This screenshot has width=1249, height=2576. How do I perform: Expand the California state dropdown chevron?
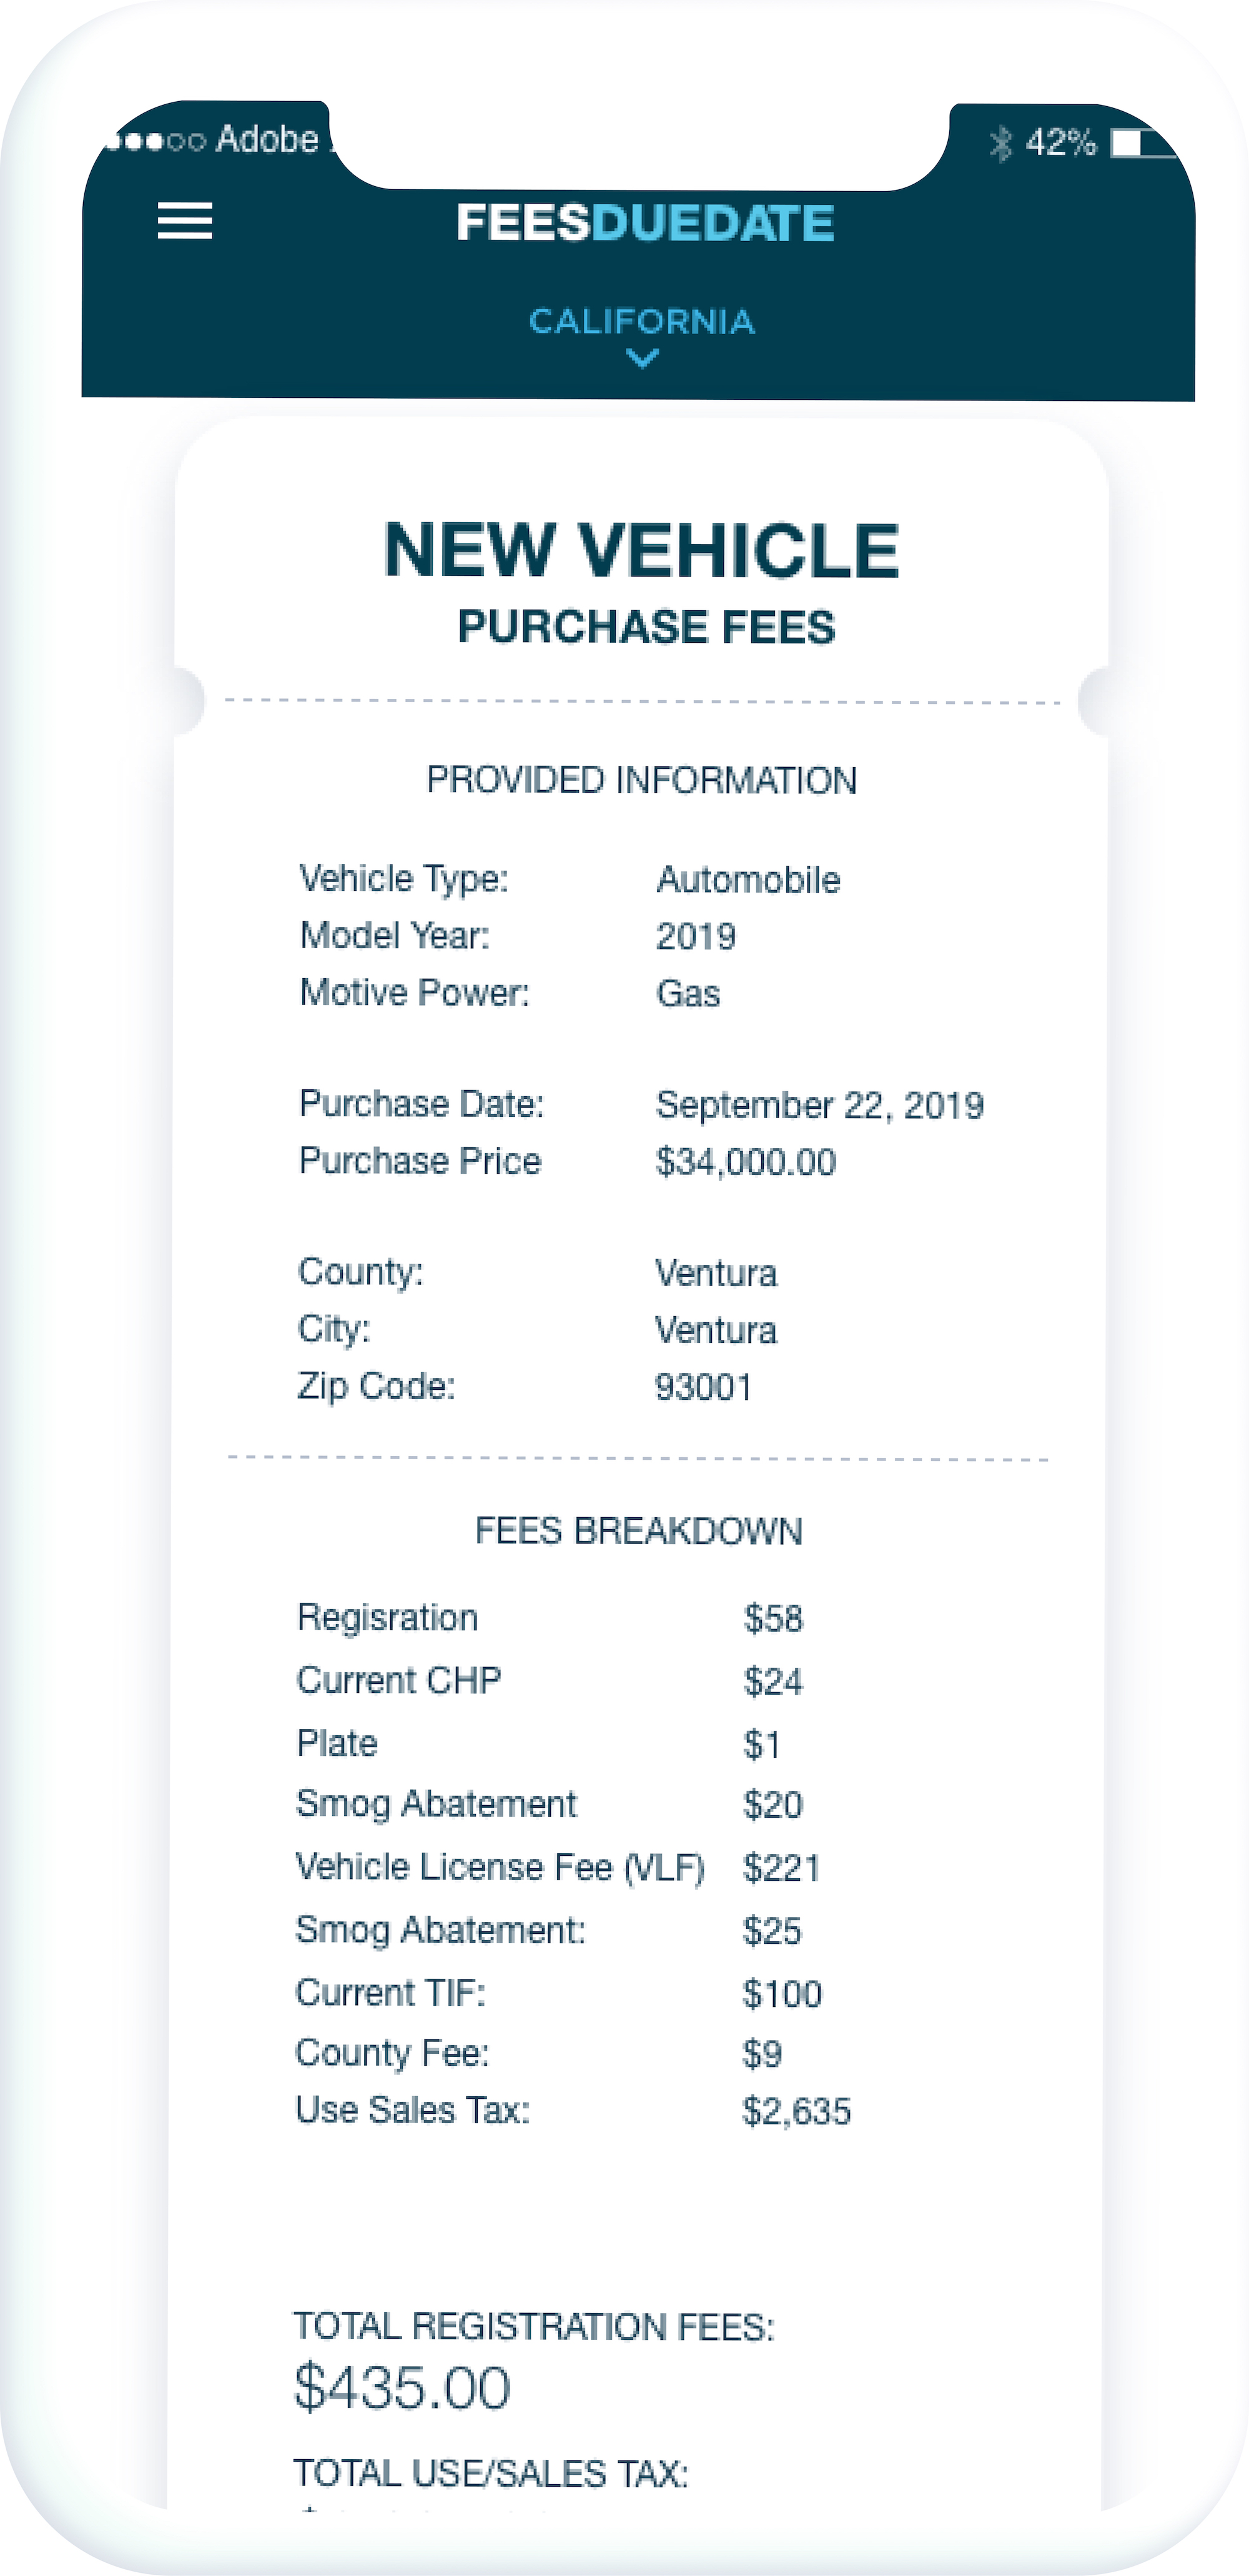642,358
